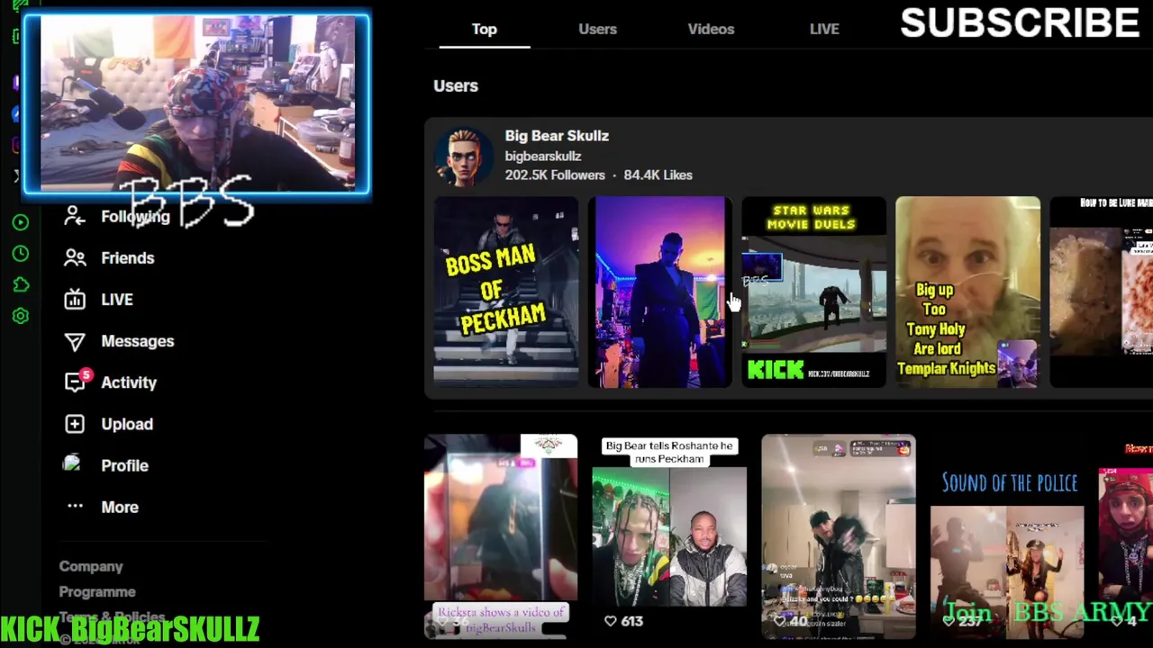Click the Upload plus icon
1153x648 pixels.
(75, 424)
